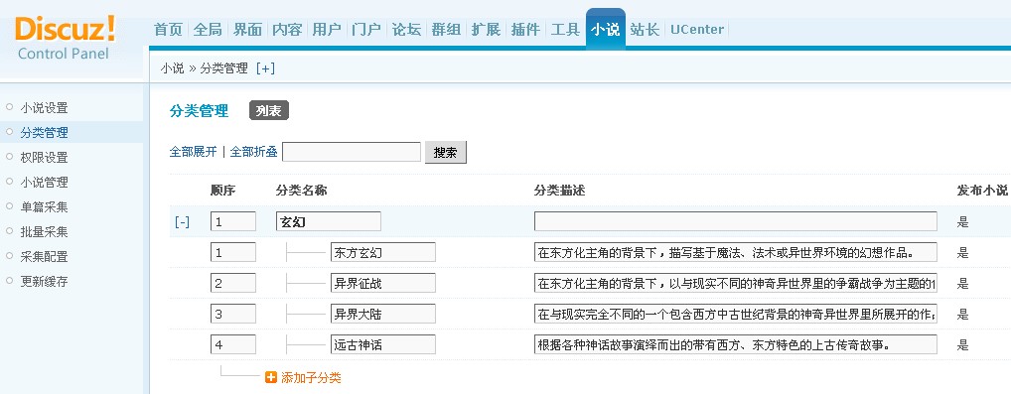Collapse the 玄幻 category with [-]
This screenshot has width=1011, height=394.
click(183, 222)
